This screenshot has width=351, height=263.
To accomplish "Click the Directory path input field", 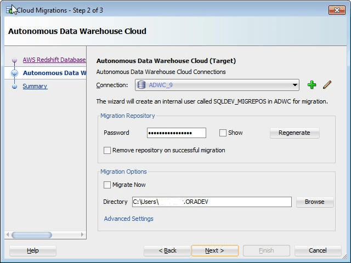I will (x=212, y=202).
